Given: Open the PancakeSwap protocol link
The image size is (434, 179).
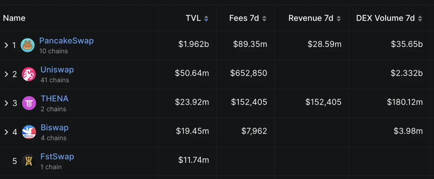Looking at the screenshot, I should pos(66,41).
